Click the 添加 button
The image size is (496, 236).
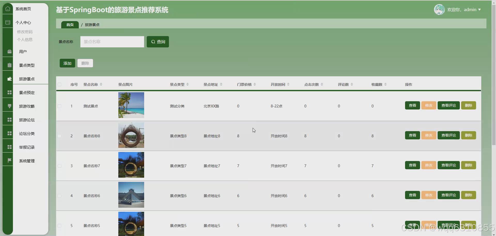pyautogui.click(x=67, y=63)
